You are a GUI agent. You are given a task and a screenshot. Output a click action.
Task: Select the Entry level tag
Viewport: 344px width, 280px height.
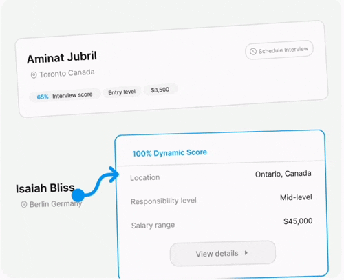(x=122, y=92)
